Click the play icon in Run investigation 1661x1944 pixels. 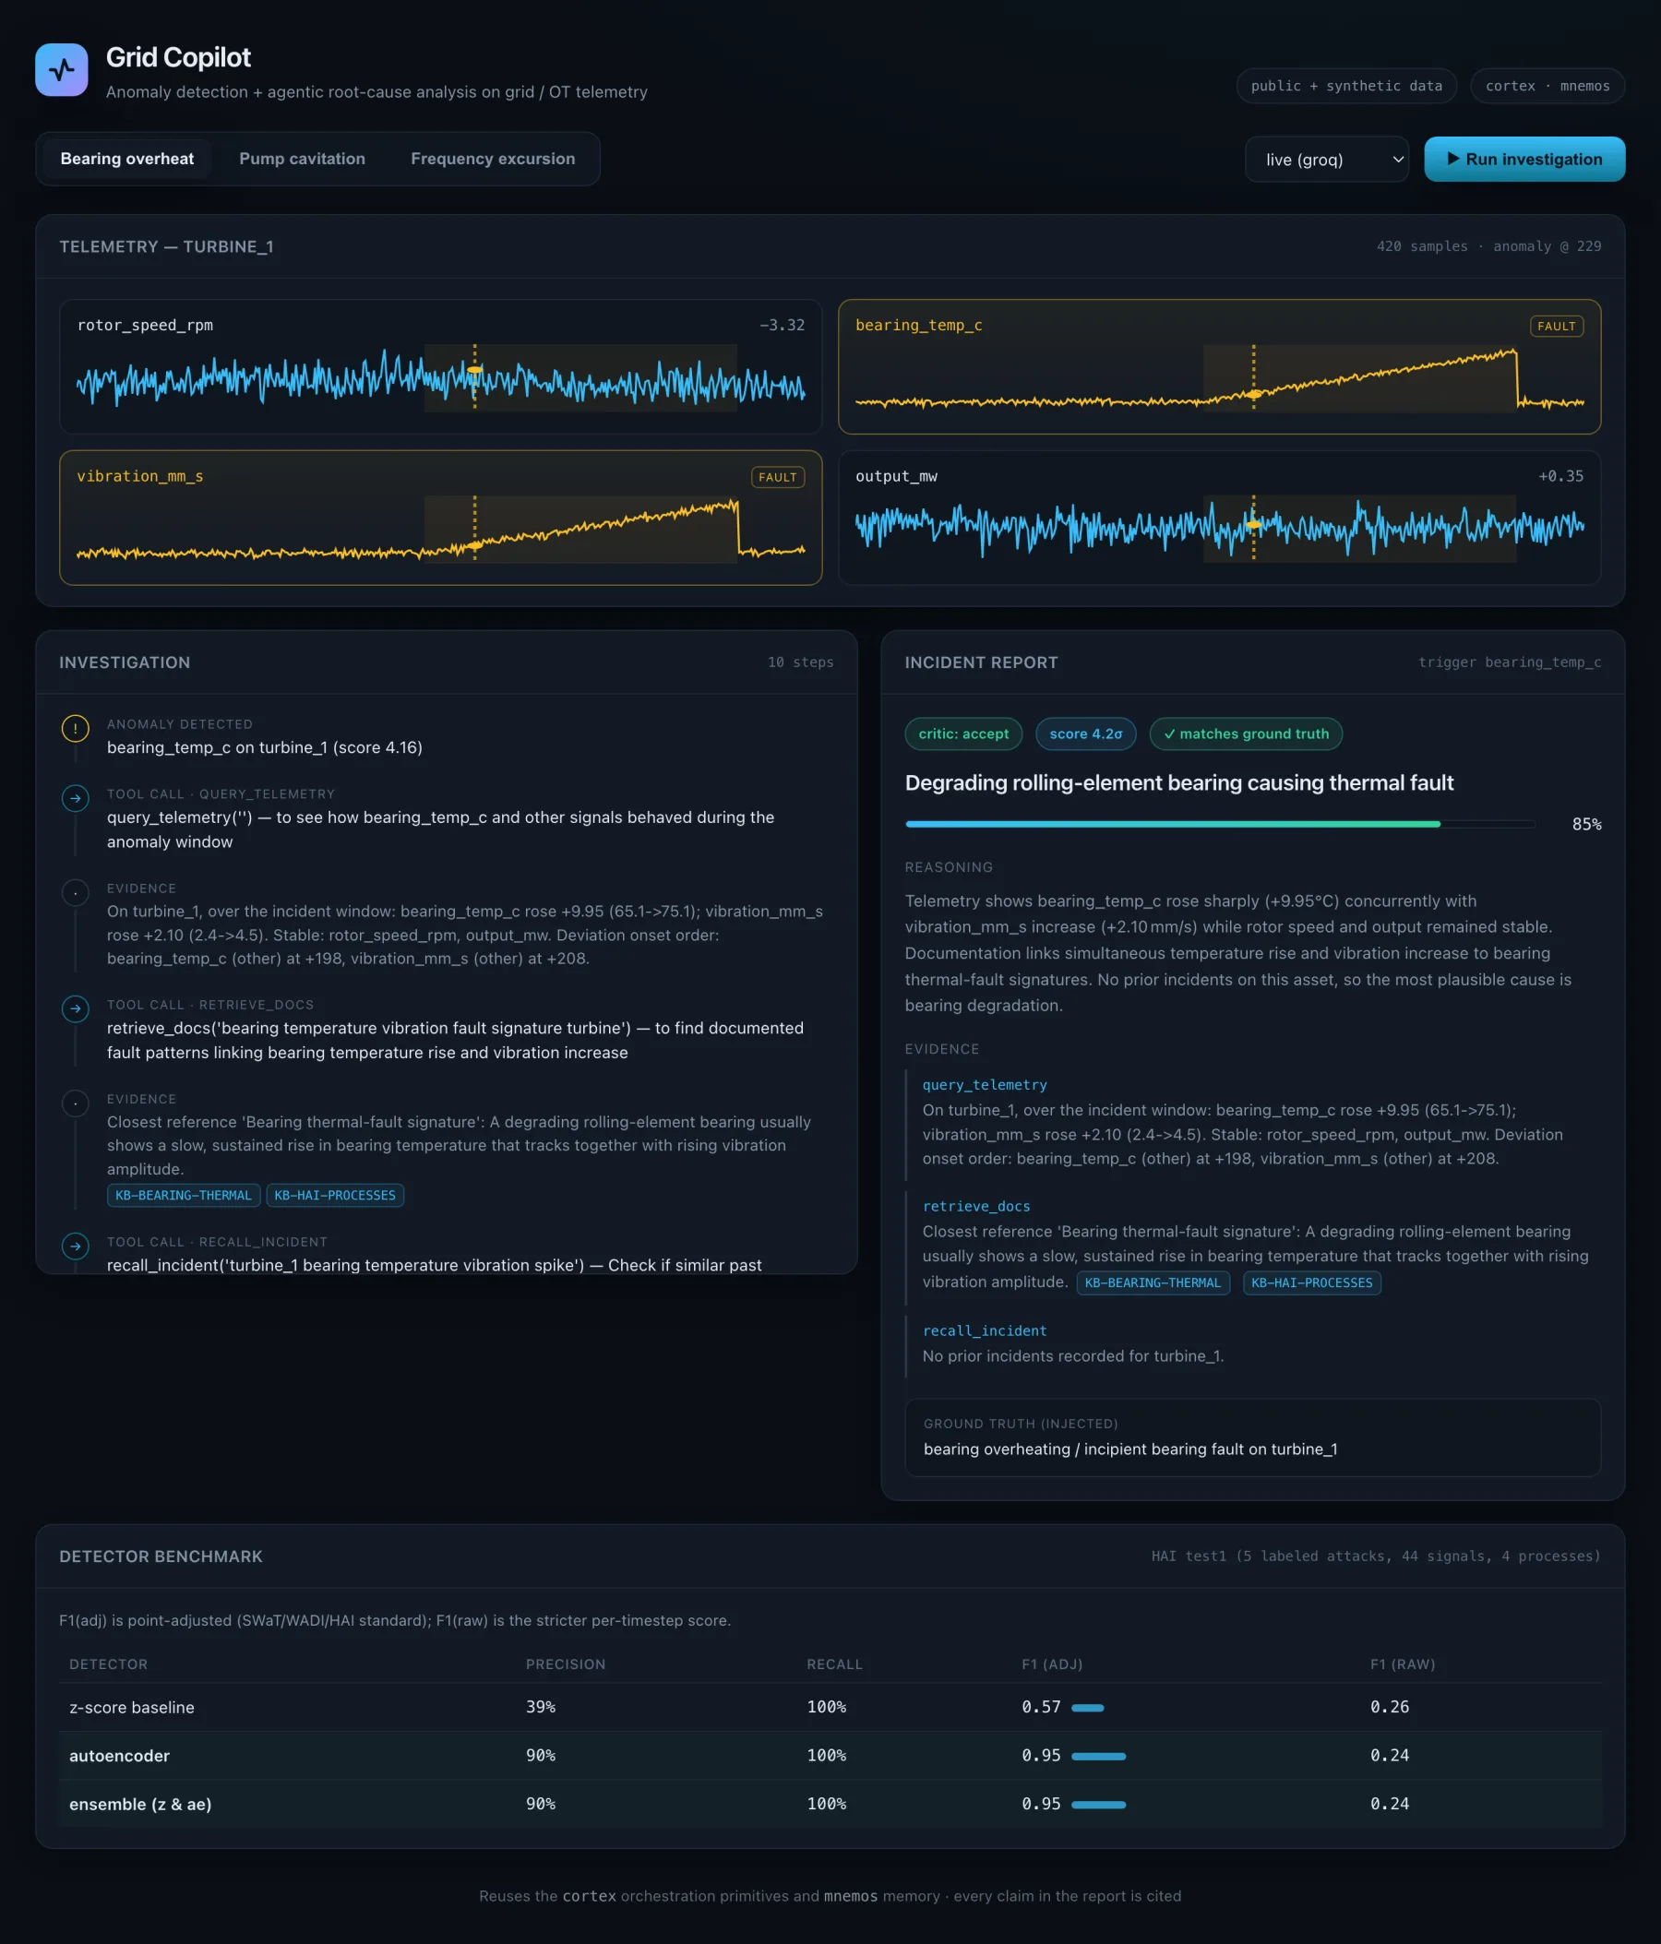pos(1452,159)
